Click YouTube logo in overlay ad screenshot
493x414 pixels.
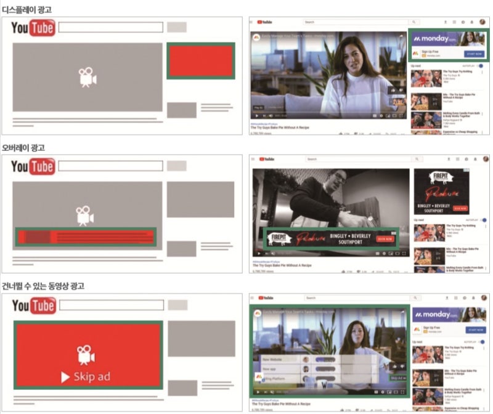pyautogui.click(x=267, y=159)
